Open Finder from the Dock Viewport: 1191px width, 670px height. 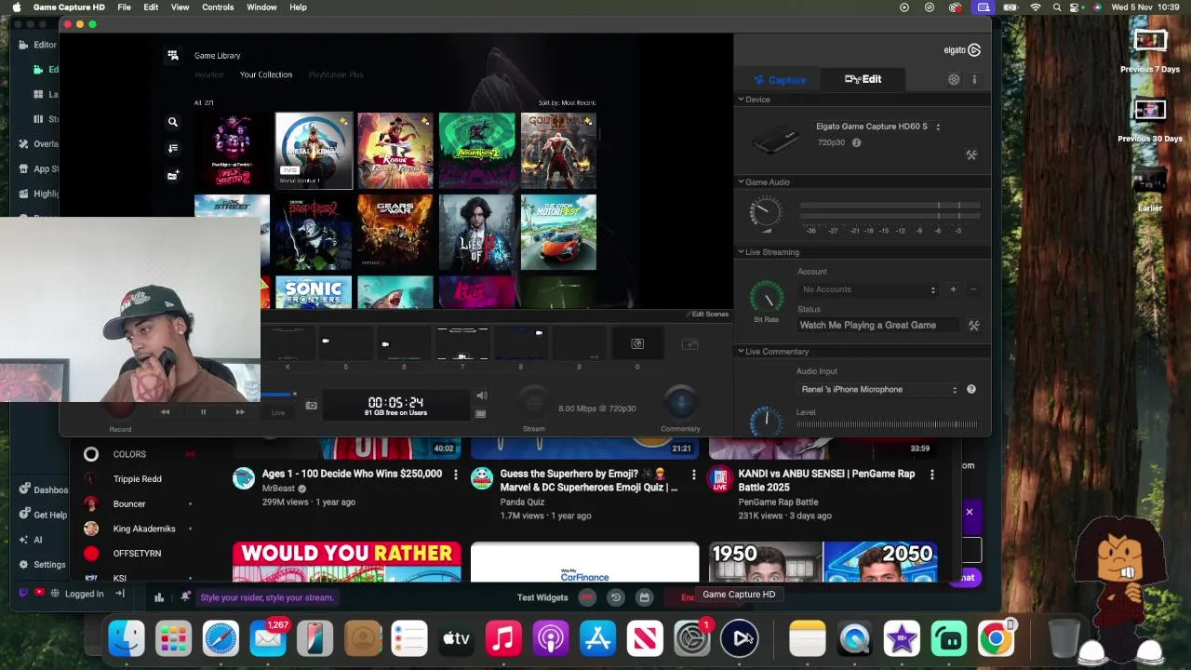coord(127,638)
